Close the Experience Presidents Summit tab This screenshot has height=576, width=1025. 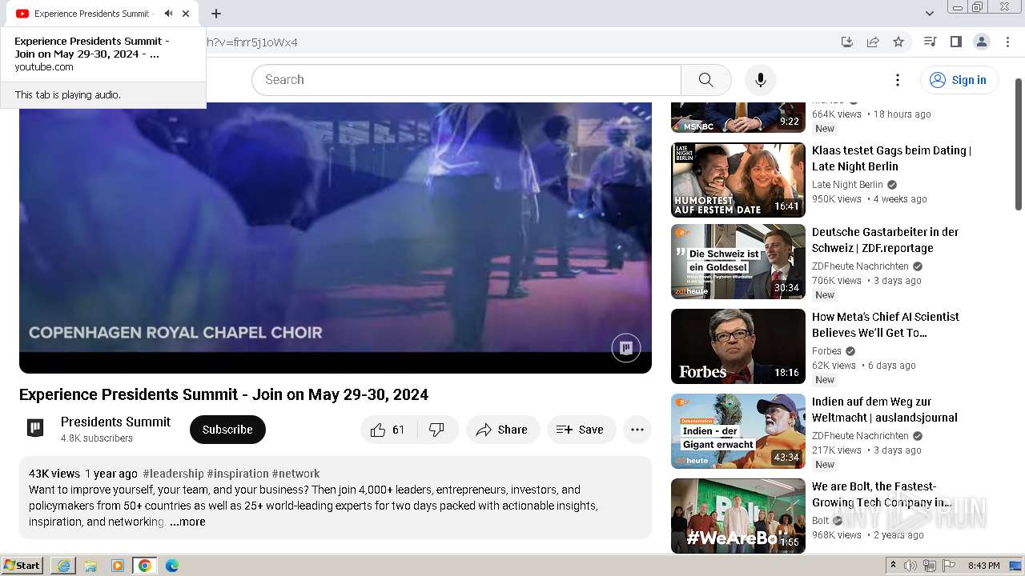(186, 14)
